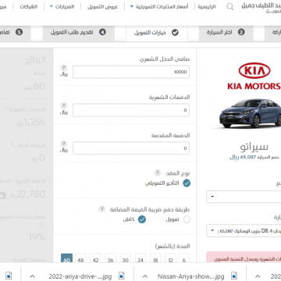Image resolution: width=281 pixels, height=281 pixels.
Task: Go to the تقديم طلب التمويل step
Action: [x=79, y=33]
